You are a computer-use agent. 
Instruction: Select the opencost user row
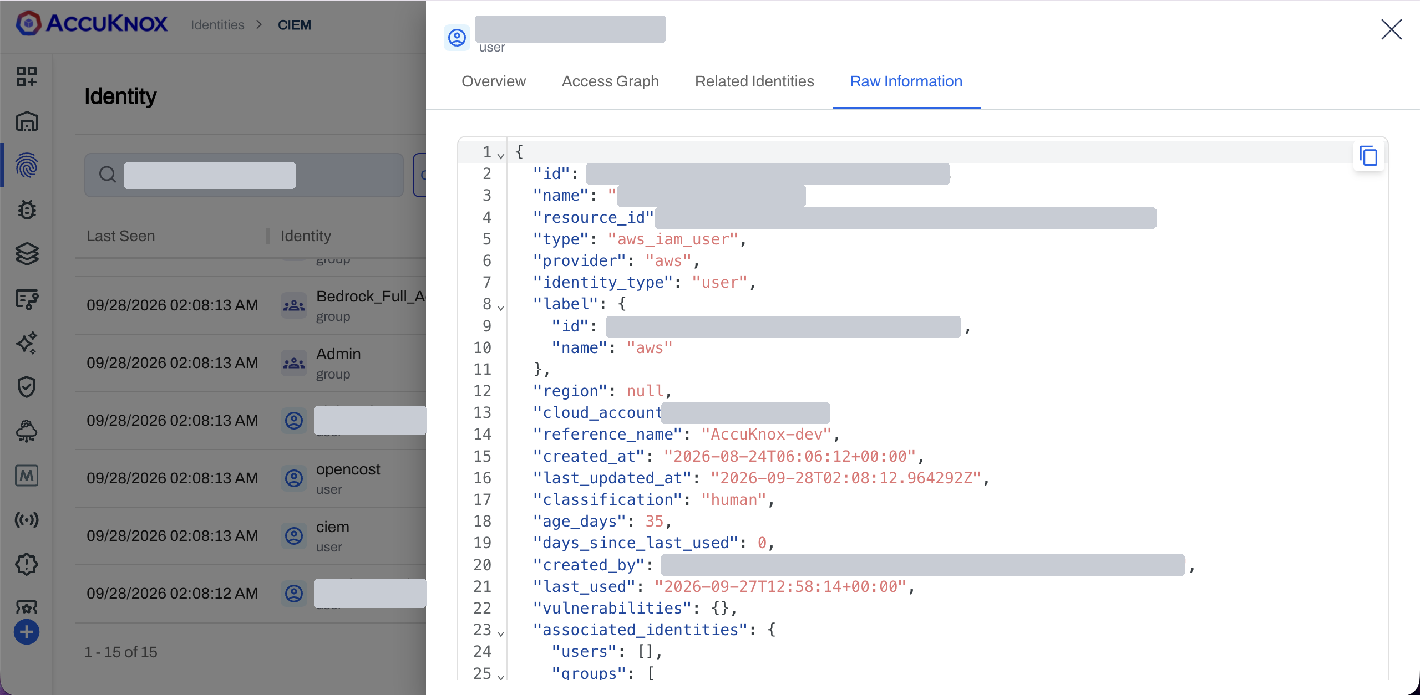tap(251, 478)
